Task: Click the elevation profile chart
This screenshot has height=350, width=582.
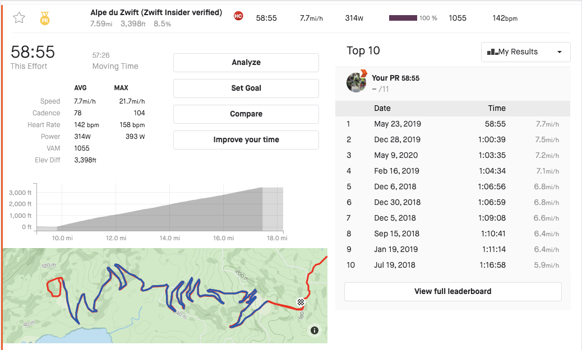Action: pos(160,207)
